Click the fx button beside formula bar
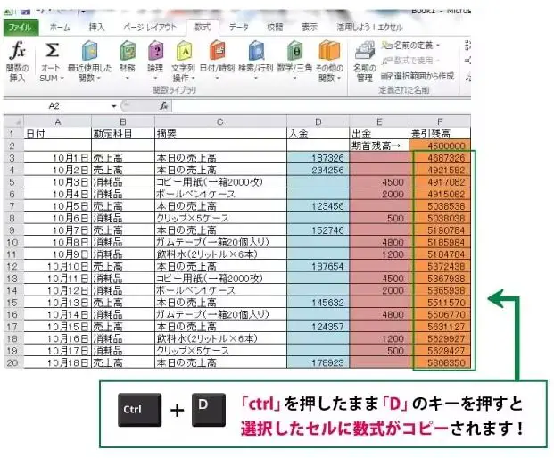 click(163, 105)
